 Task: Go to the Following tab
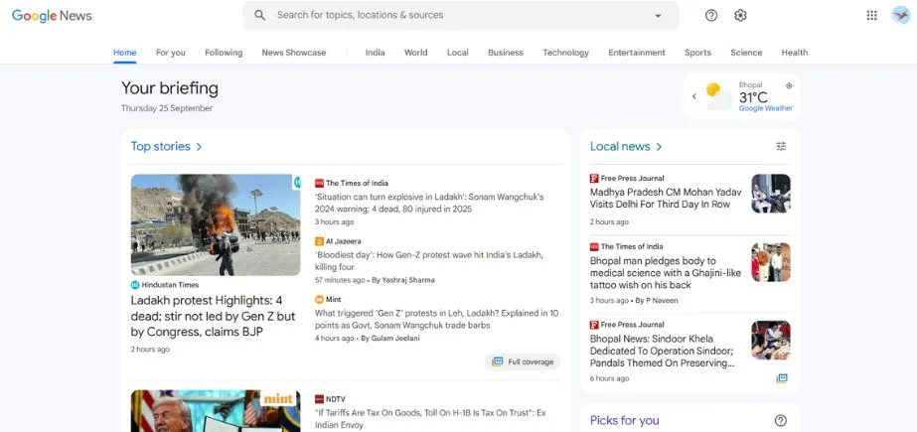pos(224,53)
